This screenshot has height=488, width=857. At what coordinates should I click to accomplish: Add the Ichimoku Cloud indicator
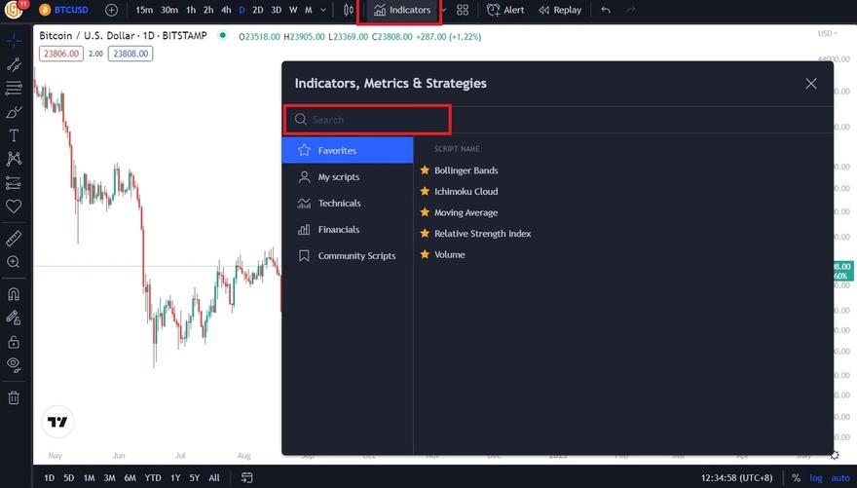pos(466,191)
